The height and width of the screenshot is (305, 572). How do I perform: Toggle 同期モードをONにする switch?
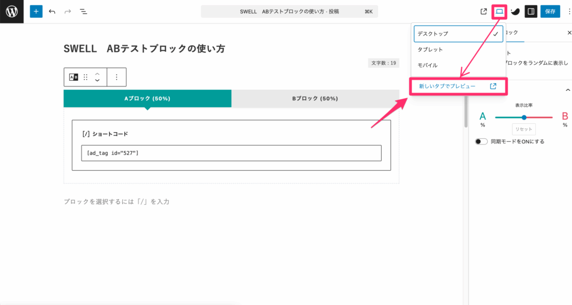coord(481,142)
